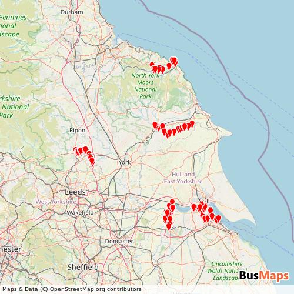Select the rightmost red pin in Malton–Scarborough row

pos(192,124)
